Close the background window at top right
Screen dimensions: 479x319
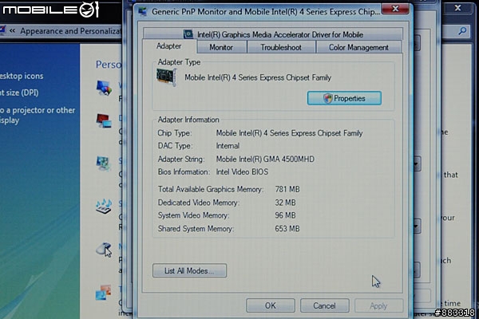pos(457,8)
